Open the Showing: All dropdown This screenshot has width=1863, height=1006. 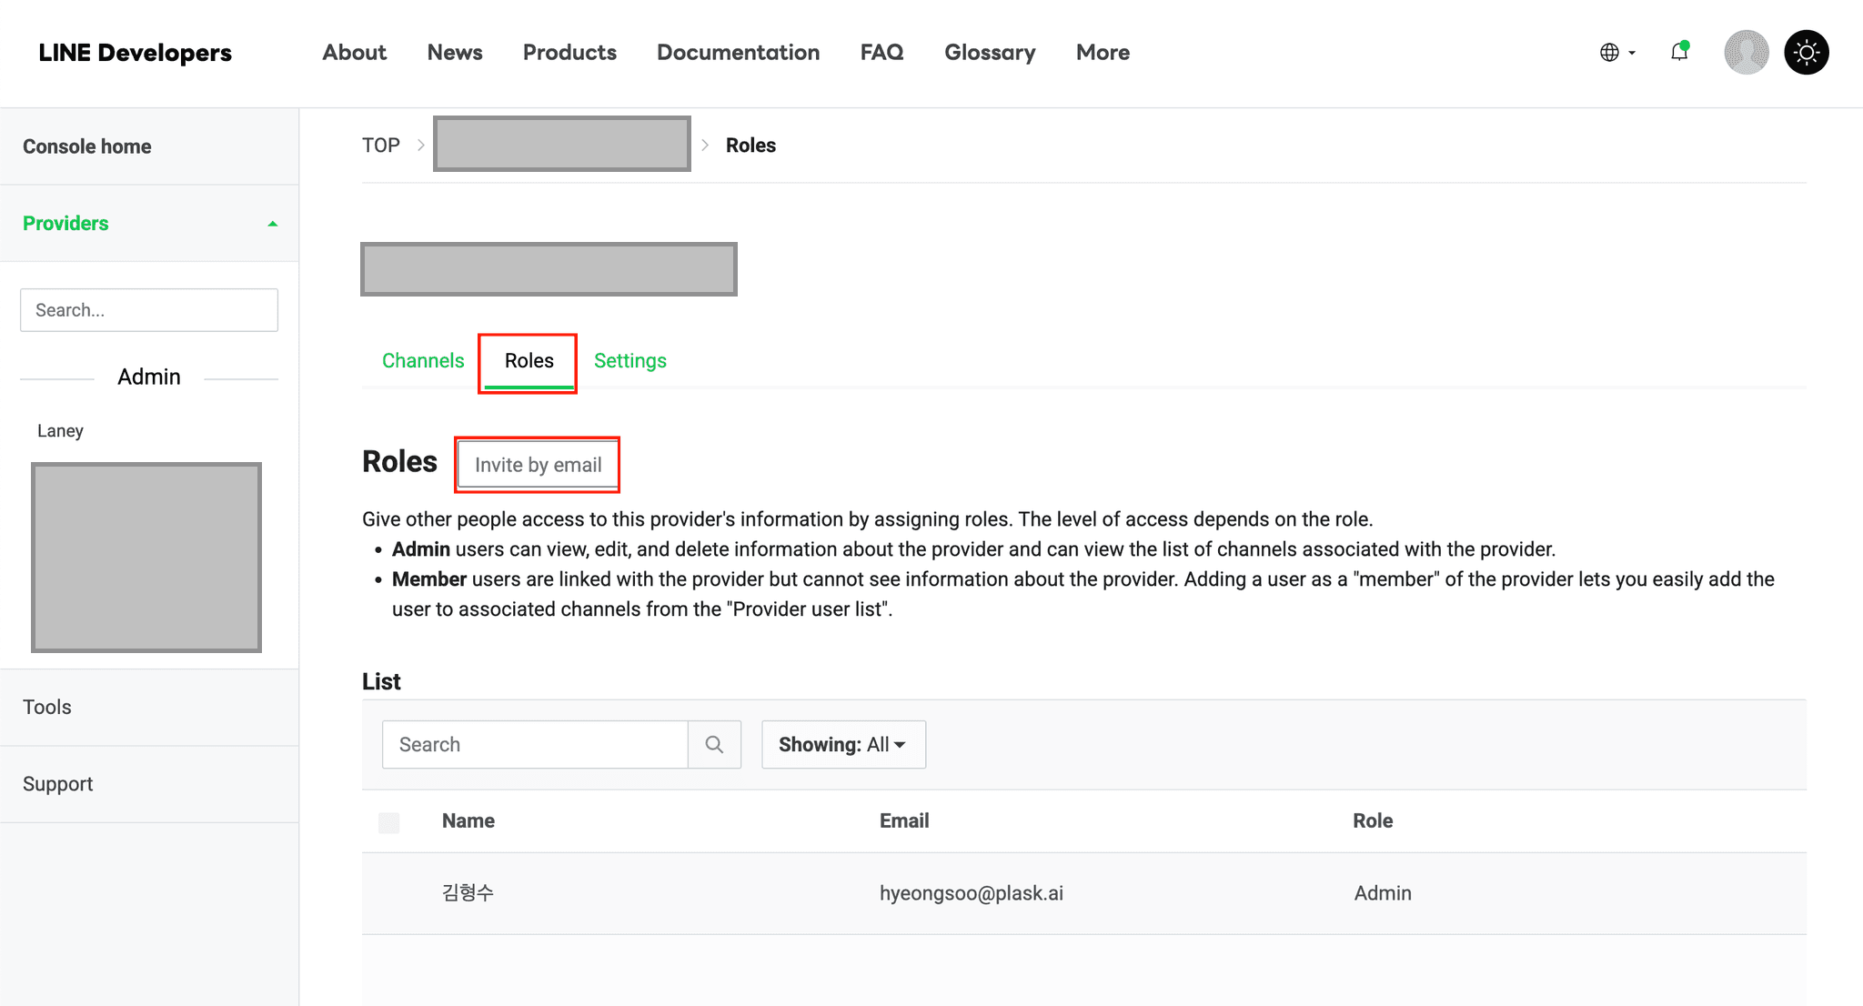(x=843, y=745)
